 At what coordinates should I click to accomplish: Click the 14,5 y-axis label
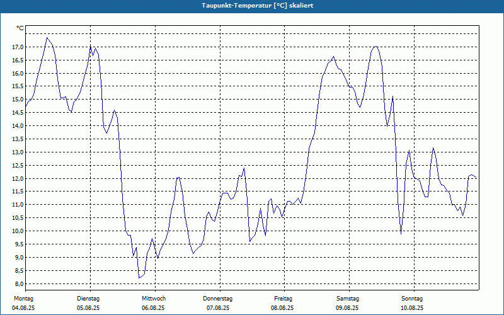(x=18, y=113)
